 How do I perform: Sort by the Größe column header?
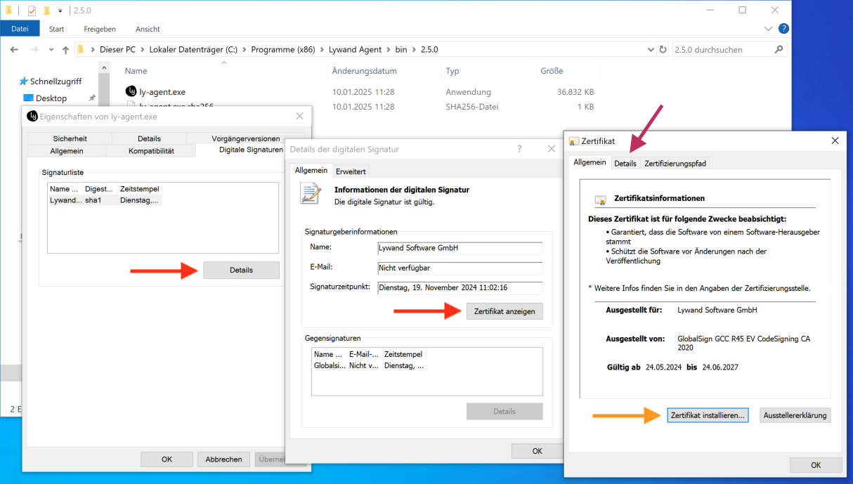pos(552,71)
